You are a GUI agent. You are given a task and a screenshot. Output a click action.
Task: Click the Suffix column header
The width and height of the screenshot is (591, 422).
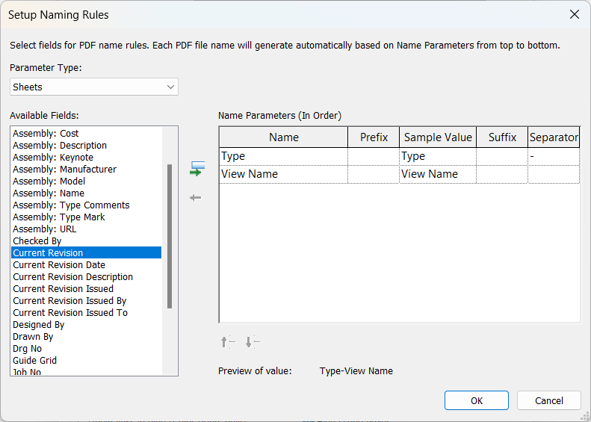coord(502,137)
